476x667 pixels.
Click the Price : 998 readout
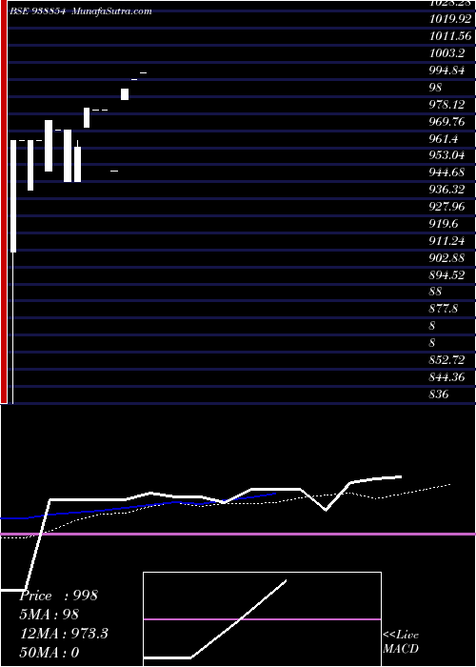pyautogui.click(x=59, y=596)
